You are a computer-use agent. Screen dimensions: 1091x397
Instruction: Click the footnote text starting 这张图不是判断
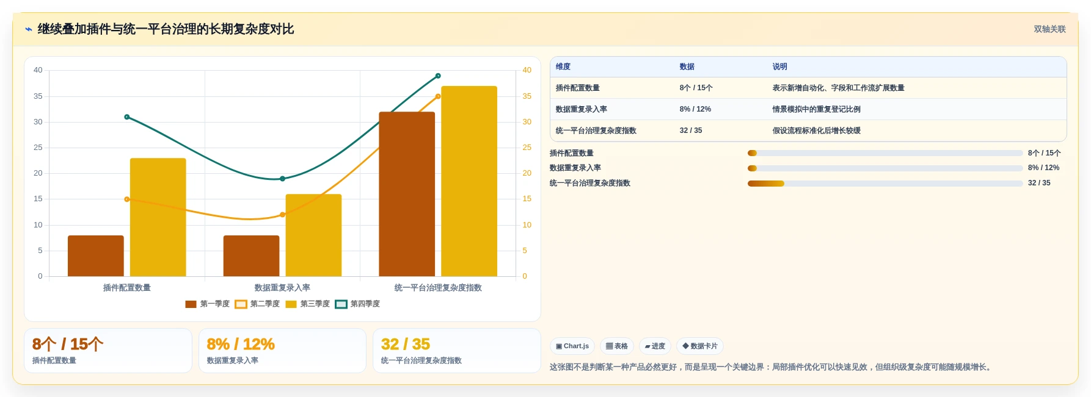click(x=772, y=367)
